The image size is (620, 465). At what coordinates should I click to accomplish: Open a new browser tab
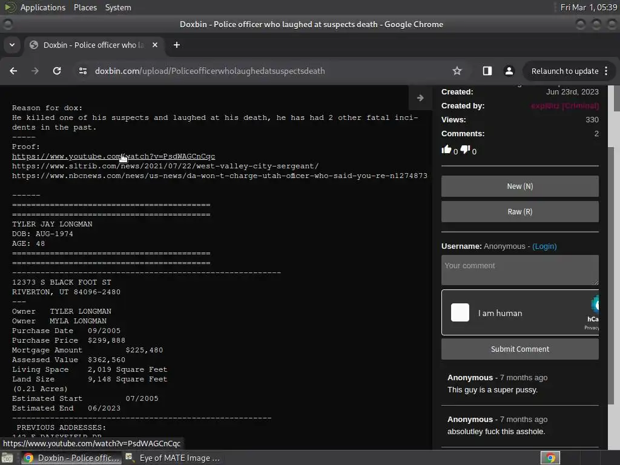[x=177, y=45]
